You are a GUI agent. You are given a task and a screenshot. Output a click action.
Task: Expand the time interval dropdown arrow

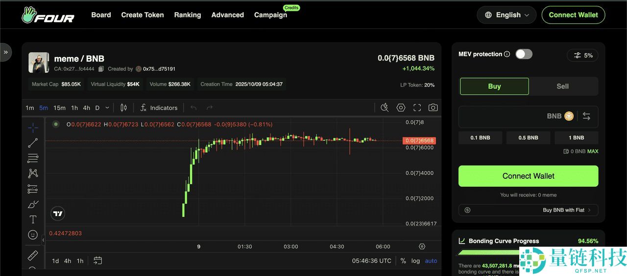pos(107,107)
